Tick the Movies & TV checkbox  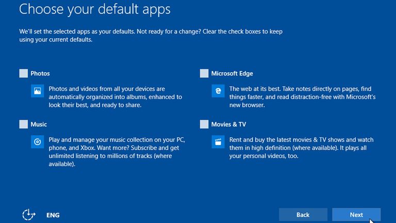click(x=204, y=124)
